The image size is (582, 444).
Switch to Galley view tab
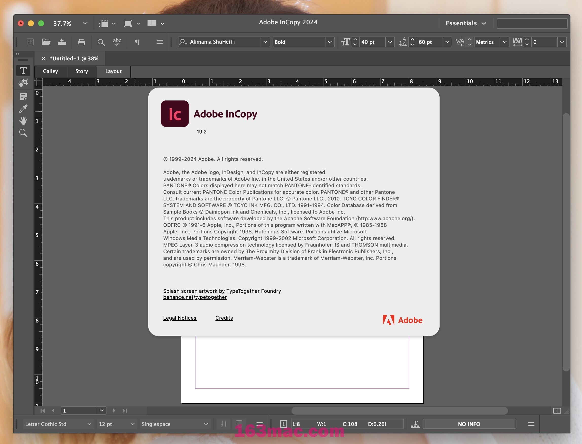pyautogui.click(x=50, y=71)
